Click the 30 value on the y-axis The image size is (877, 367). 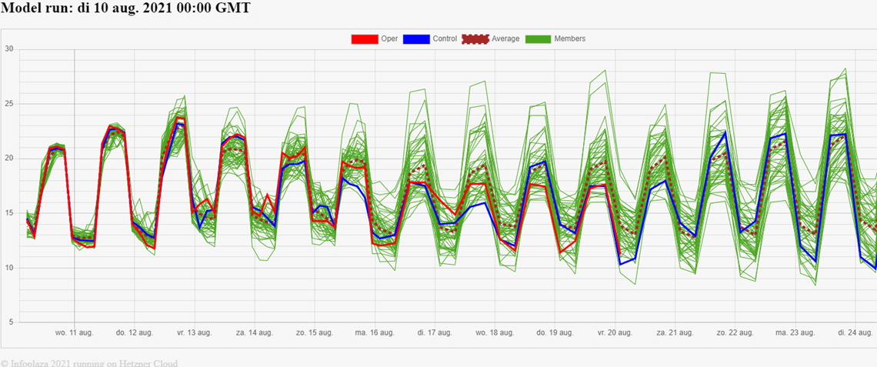pyautogui.click(x=9, y=49)
